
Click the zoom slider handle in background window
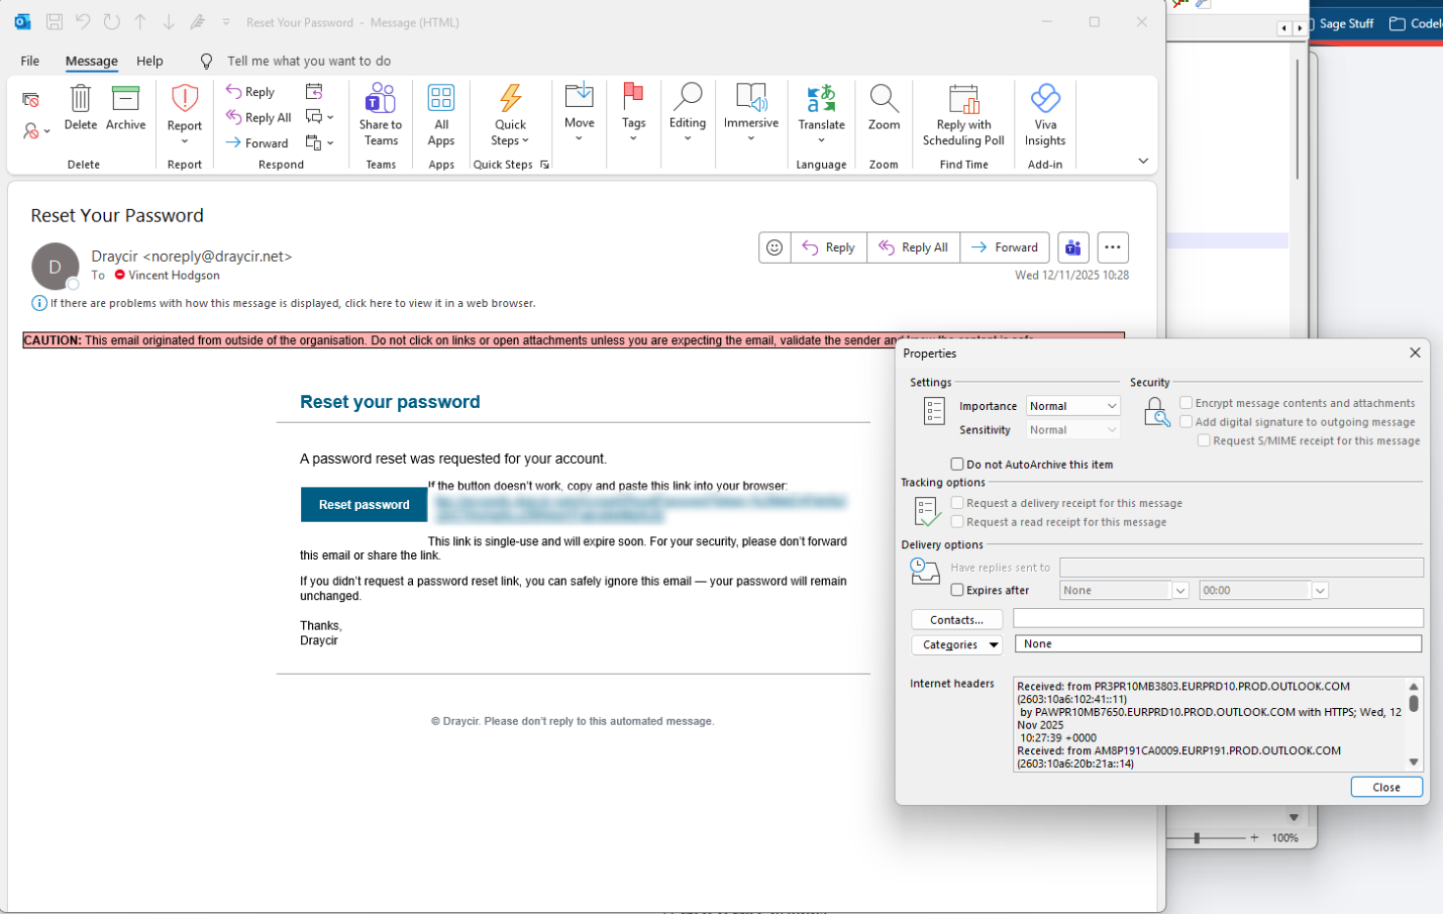coord(1197,838)
